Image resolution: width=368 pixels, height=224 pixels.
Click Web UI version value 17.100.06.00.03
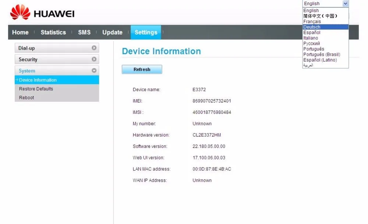(x=209, y=158)
